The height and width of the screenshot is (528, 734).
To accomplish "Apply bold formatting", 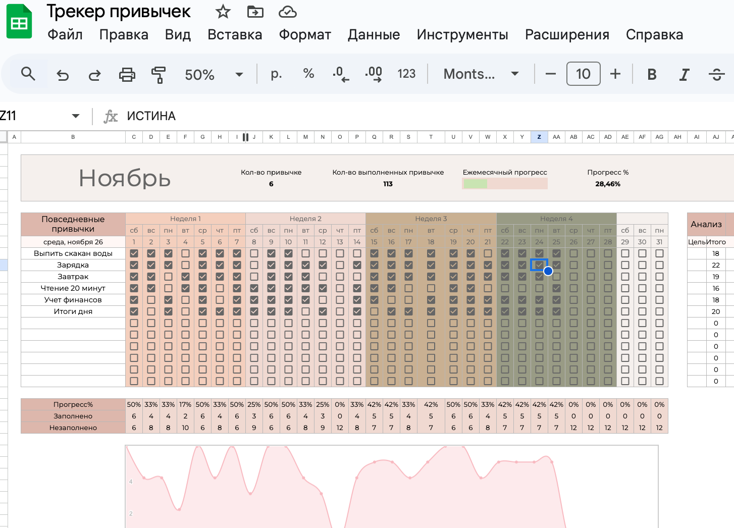I will pyautogui.click(x=652, y=75).
